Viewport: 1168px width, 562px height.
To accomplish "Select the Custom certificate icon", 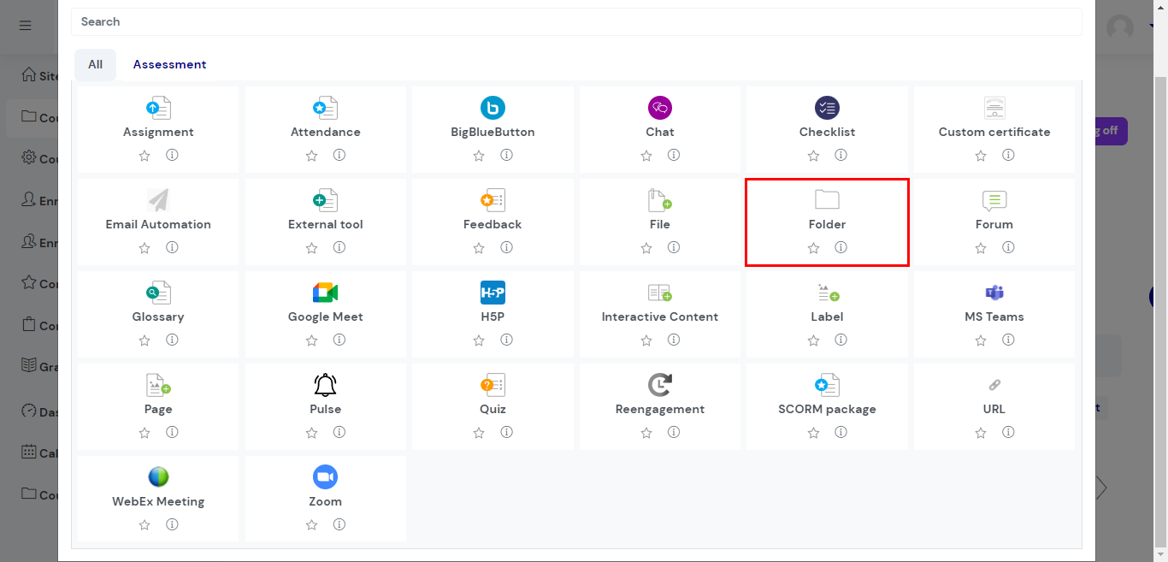I will coord(994,108).
